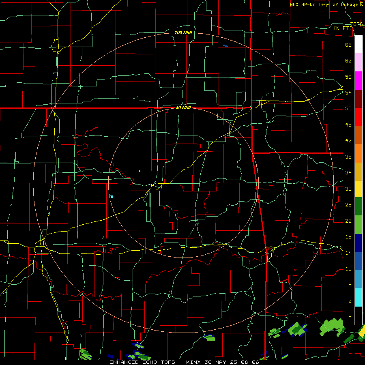Viewport: 365px width, 365px height.
Task: Click the yellow swatch between 30 and 34
Action: pos(358,189)
